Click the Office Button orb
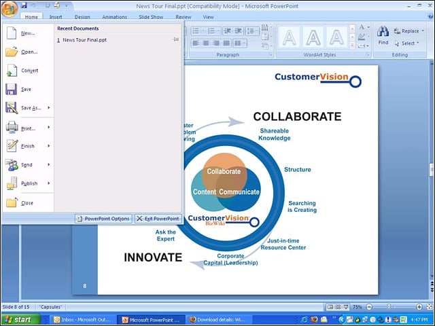Viewport: 435px width, 326px height. [x=10, y=9]
